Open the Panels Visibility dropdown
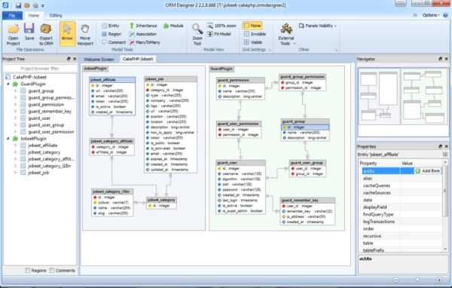The height and width of the screenshot is (288, 452). click(x=318, y=26)
